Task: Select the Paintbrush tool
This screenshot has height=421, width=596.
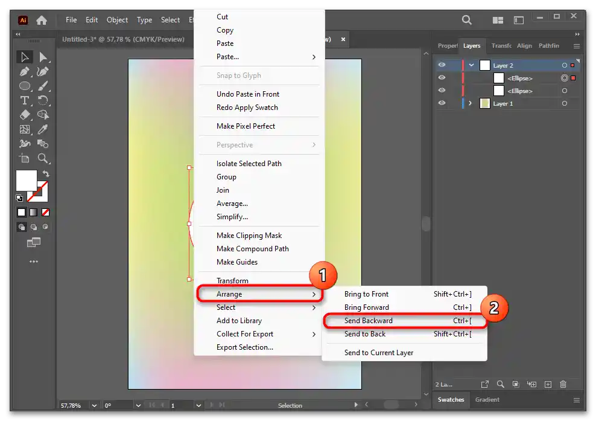Action: [x=43, y=86]
